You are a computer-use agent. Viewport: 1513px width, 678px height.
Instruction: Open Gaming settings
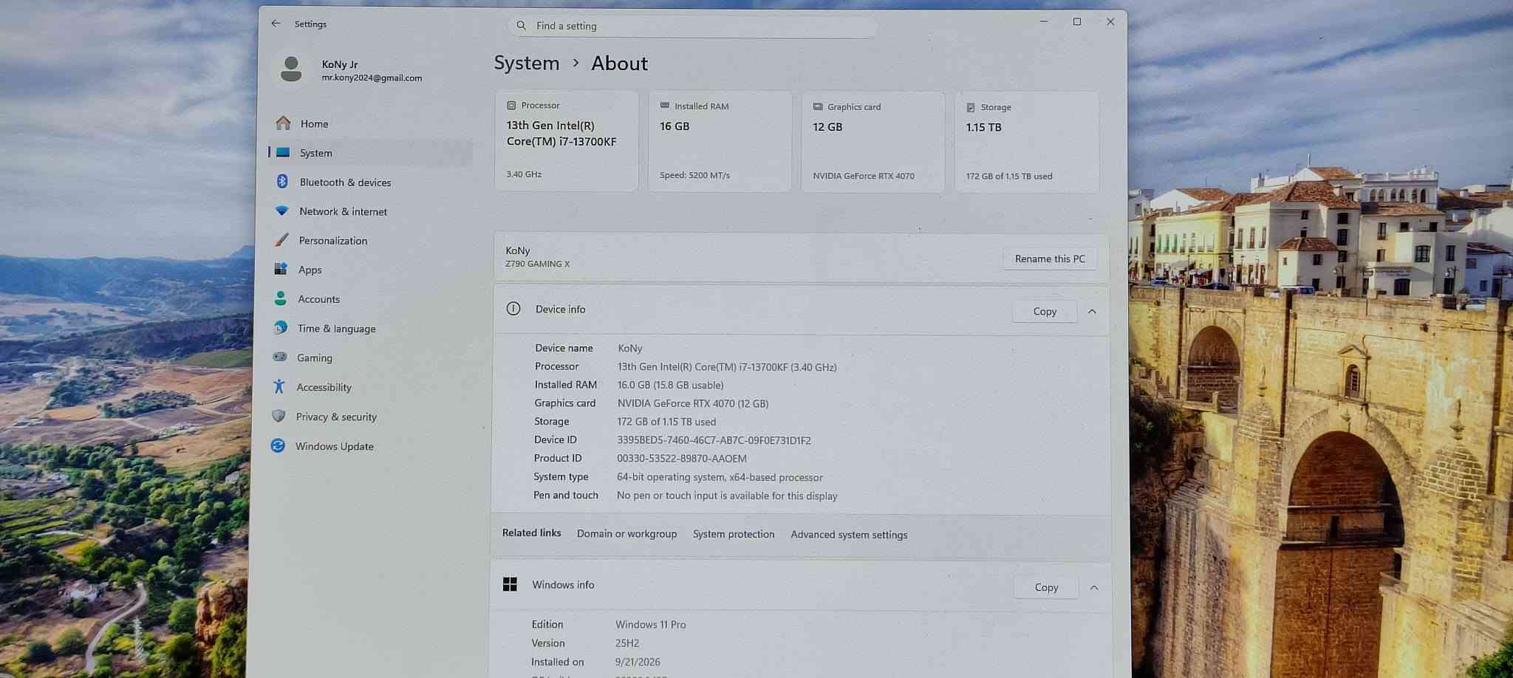(368, 357)
